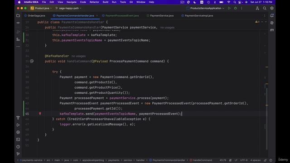Debug ProductsServiceApplication with the bug icon

click(x=236, y=8)
